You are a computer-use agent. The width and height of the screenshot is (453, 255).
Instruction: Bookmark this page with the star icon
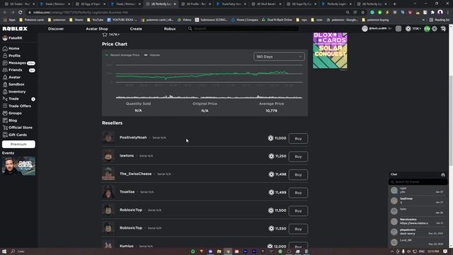[x=362, y=13]
